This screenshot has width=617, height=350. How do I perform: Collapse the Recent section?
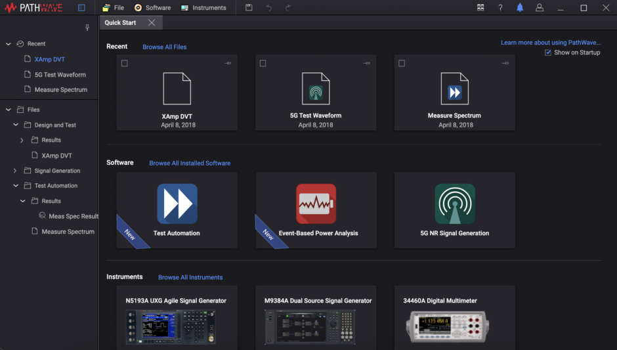click(x=9, y=44)
